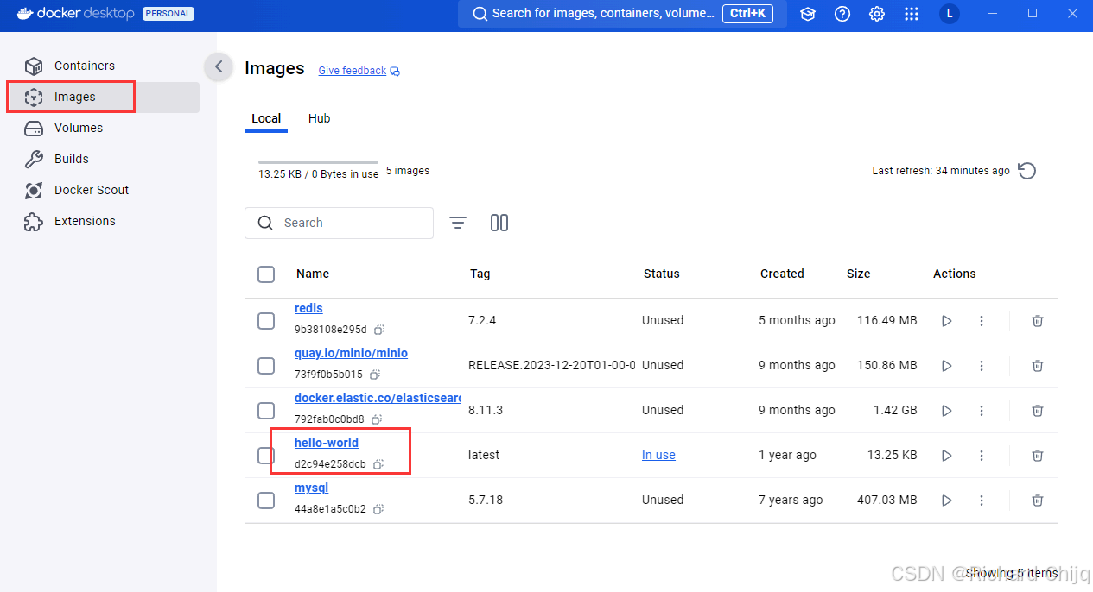Open the filter options icon
The image size is (1093, 592).
(x=458, y=223)
